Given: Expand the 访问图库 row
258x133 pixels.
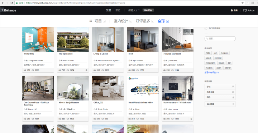Looking at the screenshot, I should point(220,104).
